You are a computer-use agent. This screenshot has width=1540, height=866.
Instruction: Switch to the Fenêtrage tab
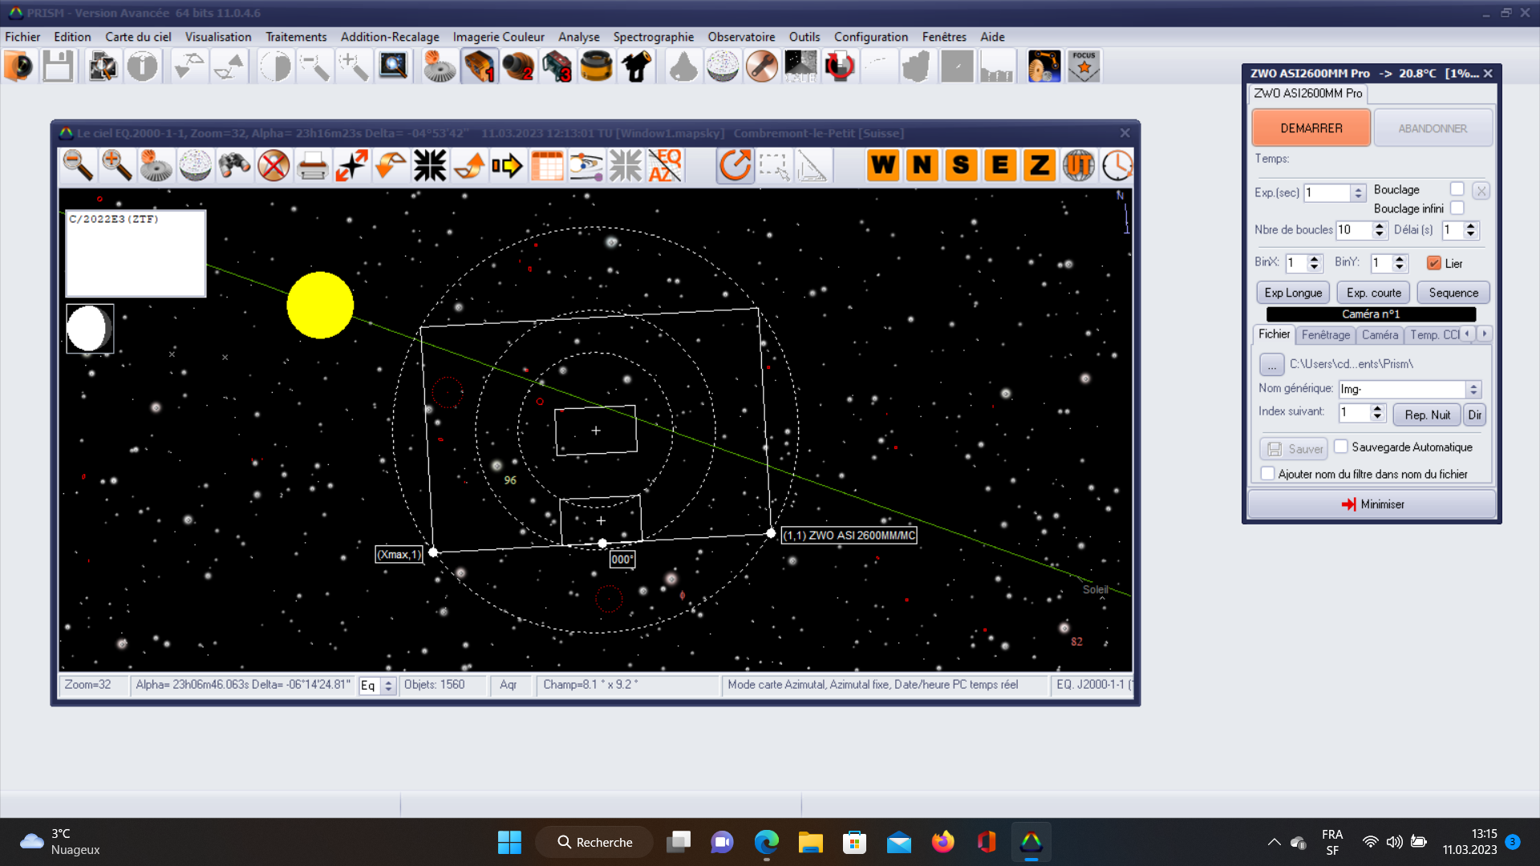pyautogui.click(x=1325, y=335)
